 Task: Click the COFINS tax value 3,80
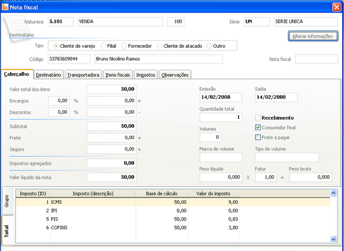(233, 228)
